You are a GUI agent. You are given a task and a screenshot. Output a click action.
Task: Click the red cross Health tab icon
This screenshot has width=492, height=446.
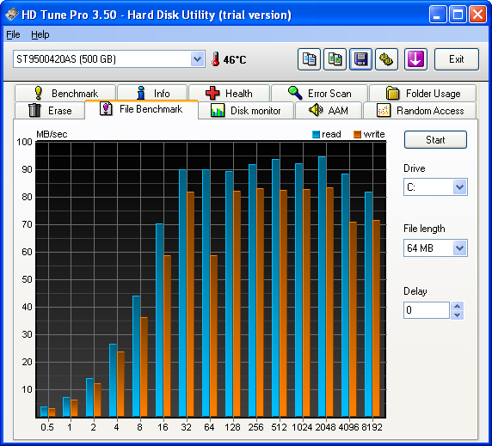[212, 93]
